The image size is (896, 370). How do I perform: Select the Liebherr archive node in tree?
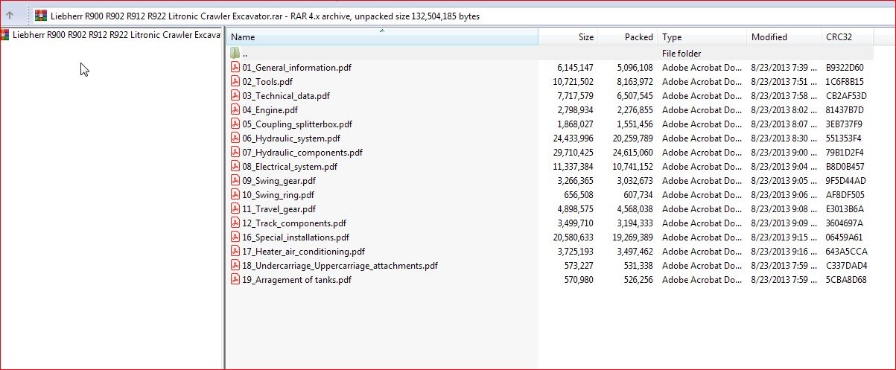tap(111, 34)
